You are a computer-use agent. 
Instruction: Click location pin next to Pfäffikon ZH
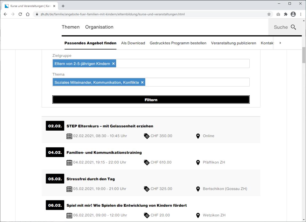pyautogui.click(x=198, y=162)
